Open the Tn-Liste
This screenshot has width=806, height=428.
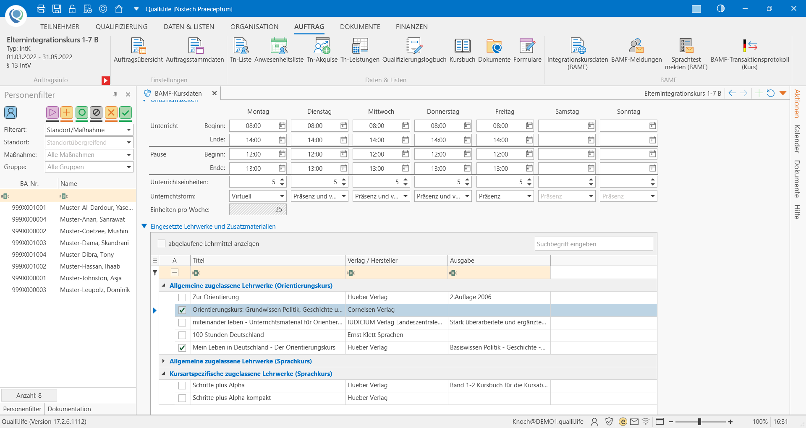pos(241,50)
